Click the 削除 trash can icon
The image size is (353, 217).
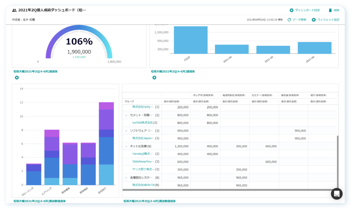[x=330, y=10]
